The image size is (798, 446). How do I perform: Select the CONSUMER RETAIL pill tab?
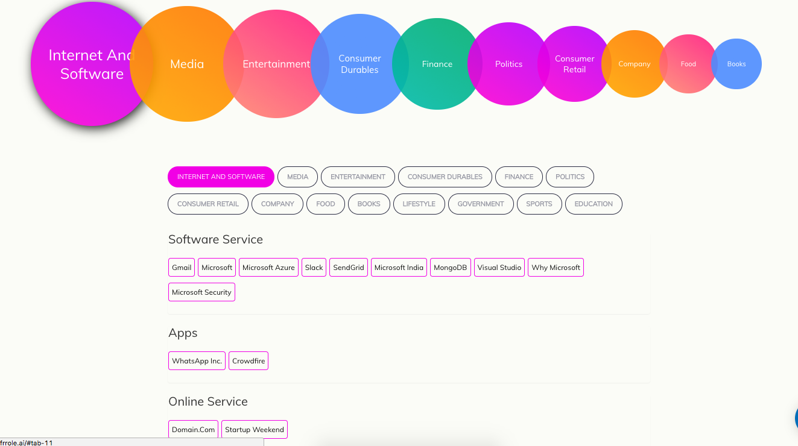click(208, 204)
